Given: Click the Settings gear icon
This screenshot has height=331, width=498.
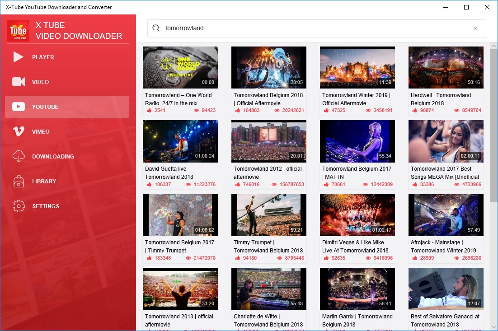Looking at the screenshot, I should click(x=19, y=206).
